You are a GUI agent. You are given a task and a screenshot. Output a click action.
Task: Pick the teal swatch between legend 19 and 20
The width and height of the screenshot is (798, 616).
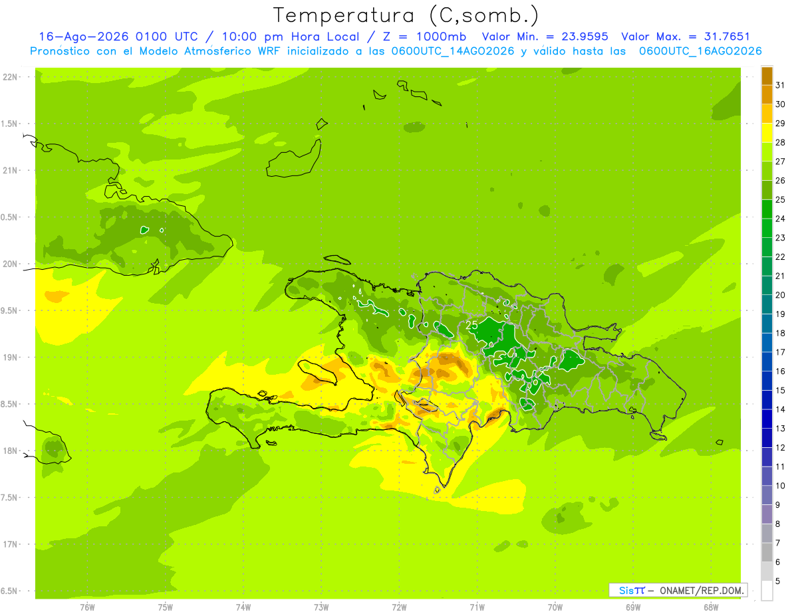click(767, 304)
